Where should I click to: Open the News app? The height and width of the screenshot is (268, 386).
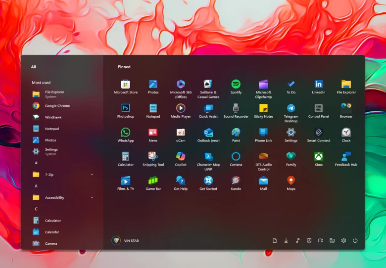tap(153, 135)
